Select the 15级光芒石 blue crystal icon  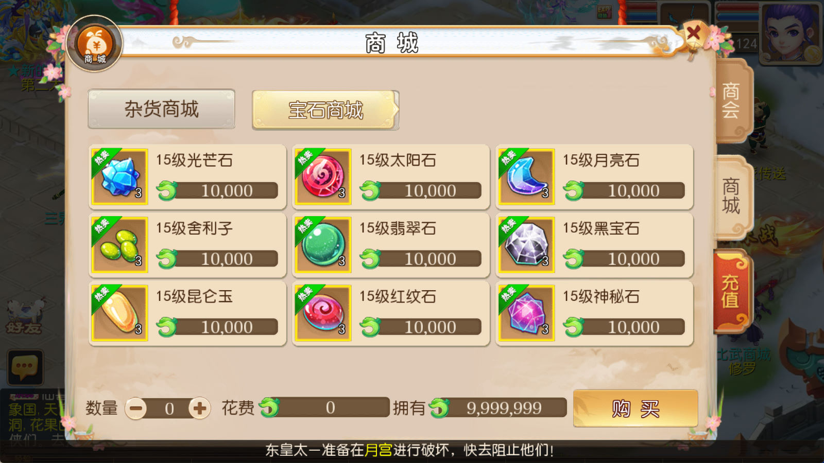click(119, 176)
